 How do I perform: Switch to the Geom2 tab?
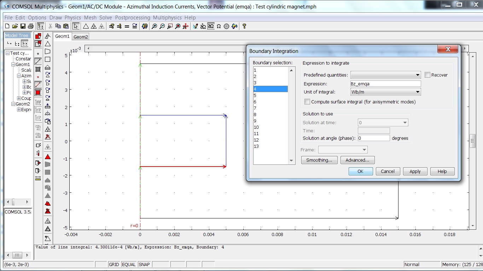[81, 37]
